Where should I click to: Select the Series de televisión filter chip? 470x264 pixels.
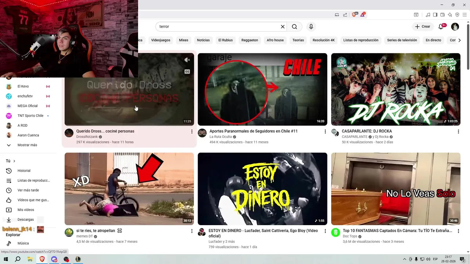click(402, 40)
